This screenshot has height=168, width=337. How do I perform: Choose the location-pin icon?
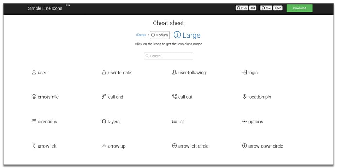[244, 97]
